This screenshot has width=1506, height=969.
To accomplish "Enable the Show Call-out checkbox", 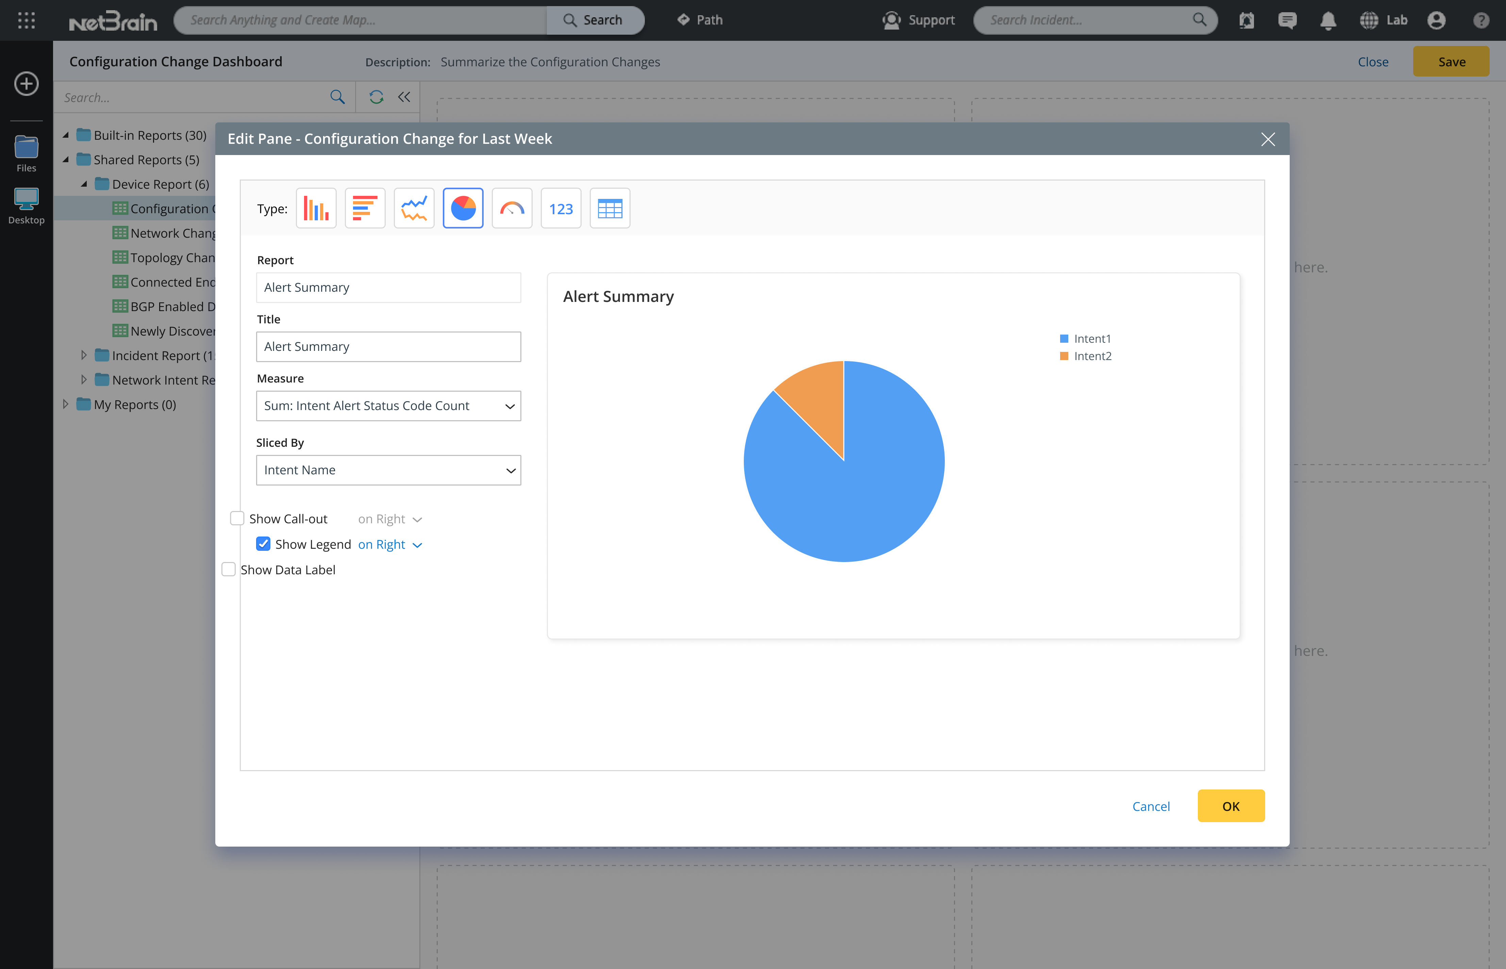I will [237, 518].
